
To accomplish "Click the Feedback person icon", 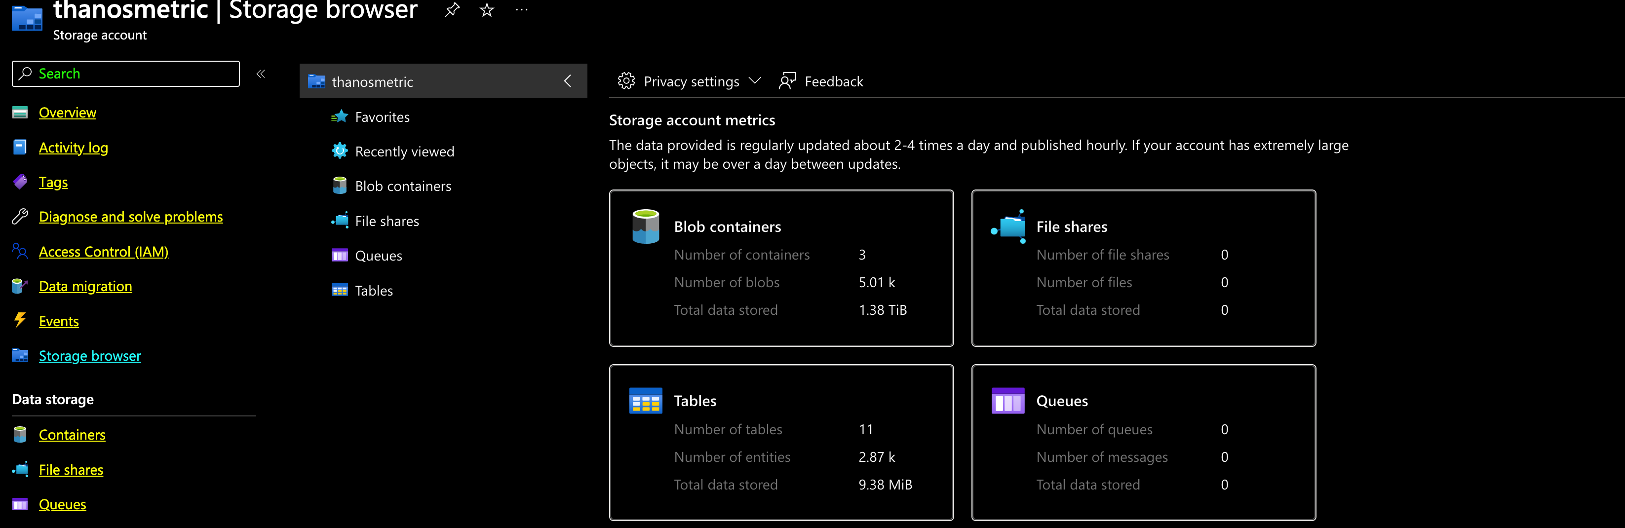I will 787,81.
